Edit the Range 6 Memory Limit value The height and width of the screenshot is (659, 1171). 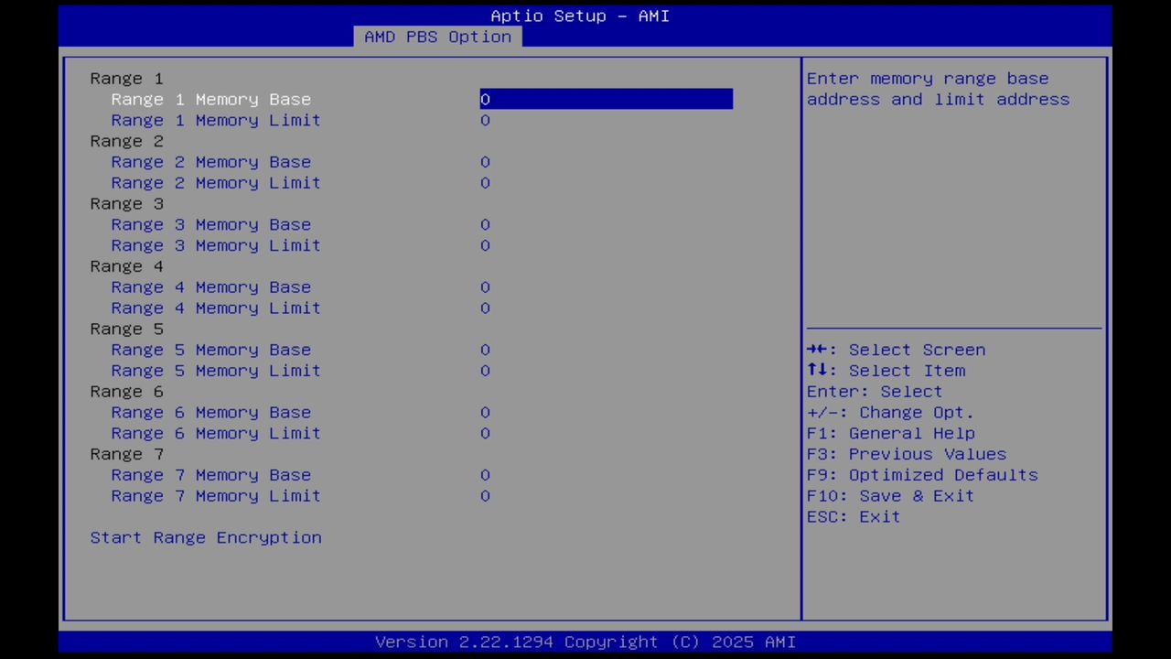pos(215,433)
